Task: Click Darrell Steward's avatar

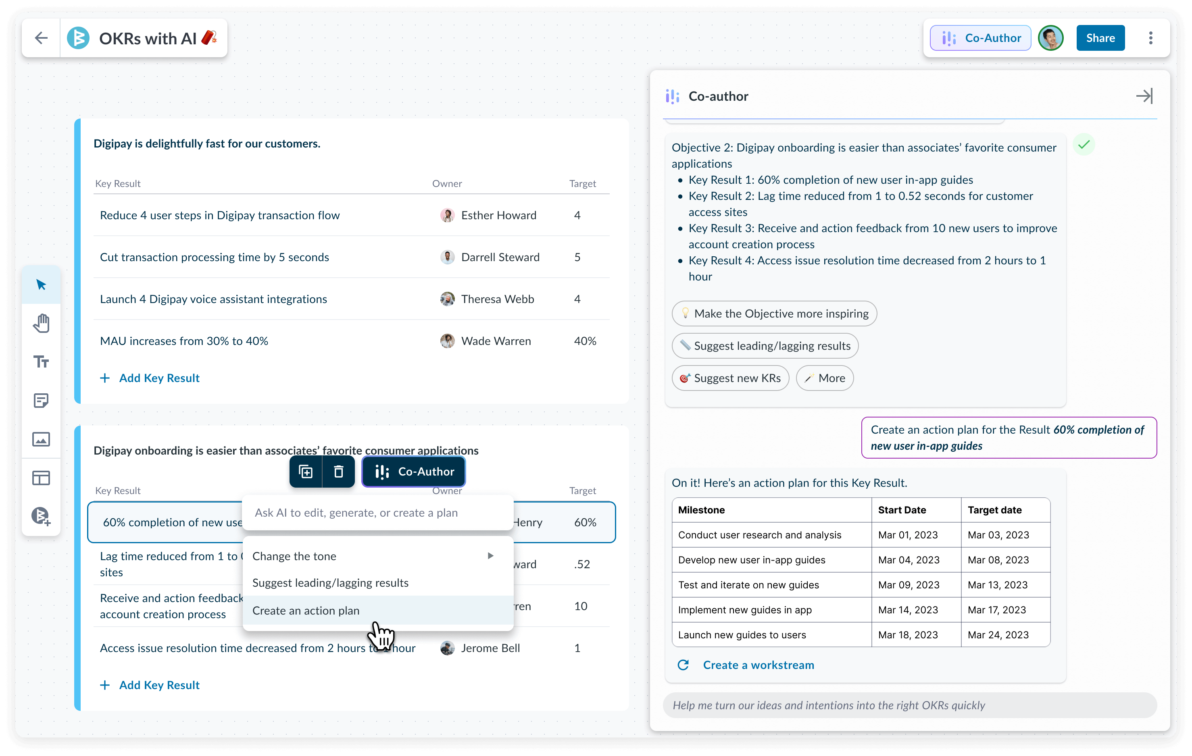Action: pyautogui.click(x=447, y=257)
